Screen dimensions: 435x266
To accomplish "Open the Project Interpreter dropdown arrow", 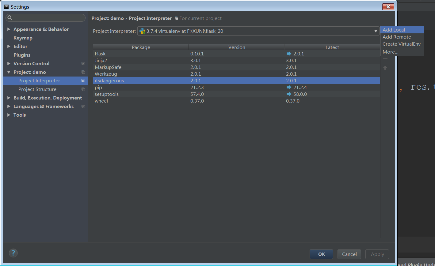I will click(x=376, y=31).
